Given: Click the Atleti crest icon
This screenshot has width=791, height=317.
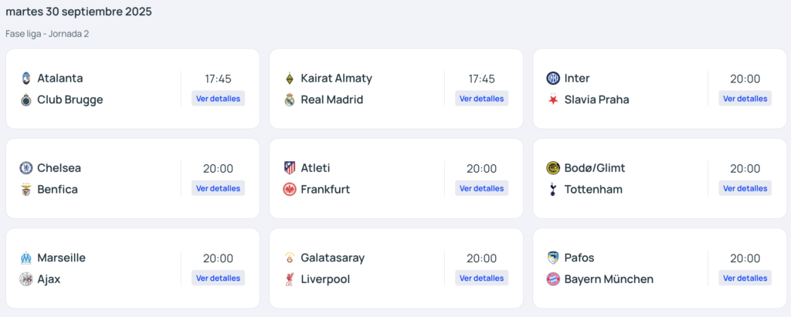Looking at the screenshot, I should tap(290, 168).
